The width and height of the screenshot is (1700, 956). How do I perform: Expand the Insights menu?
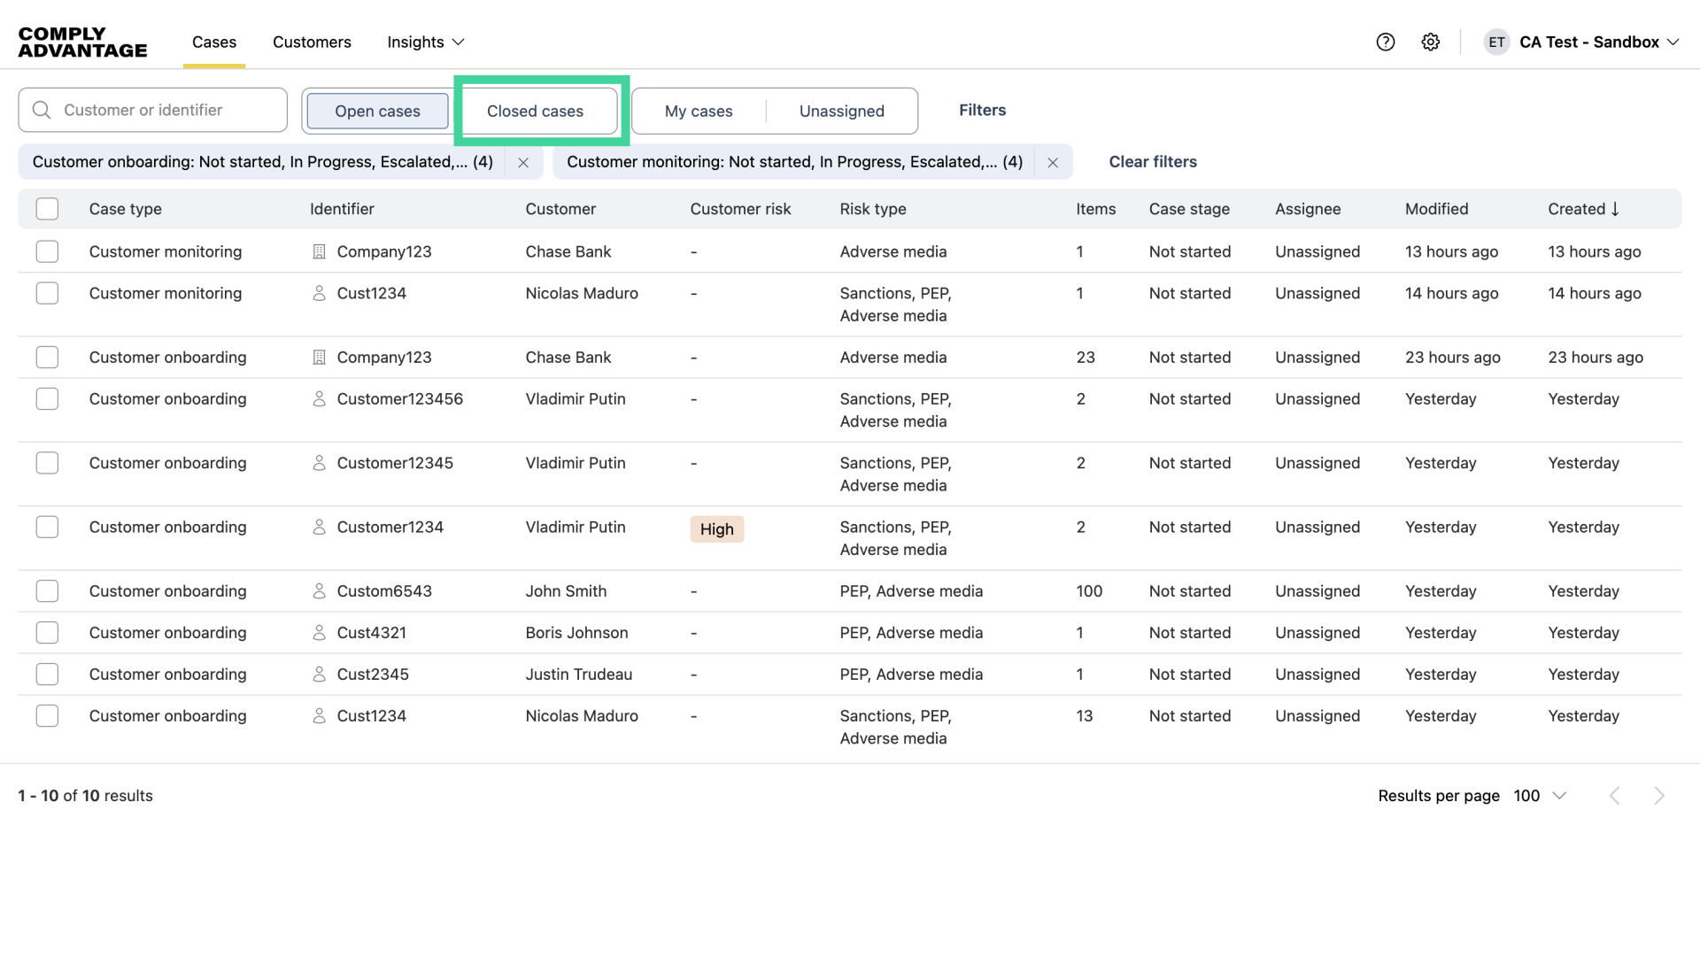click(x=425, y=42)
